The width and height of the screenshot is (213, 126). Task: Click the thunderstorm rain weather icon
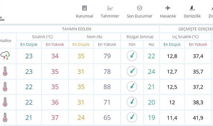(x=5, y=56)
